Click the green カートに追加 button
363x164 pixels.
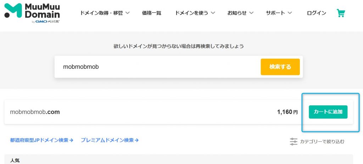pos(328,112)
